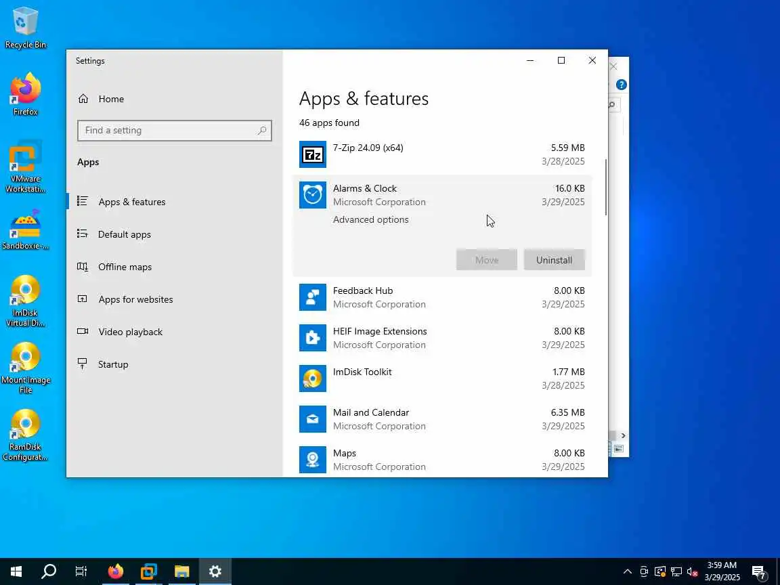Click the taskbar clock showing 3:59 AM
This screenshot has height=585, width=780.
click(722, 571)
